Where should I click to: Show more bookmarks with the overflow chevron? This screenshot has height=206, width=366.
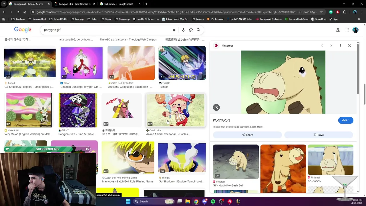coord(359,19)
